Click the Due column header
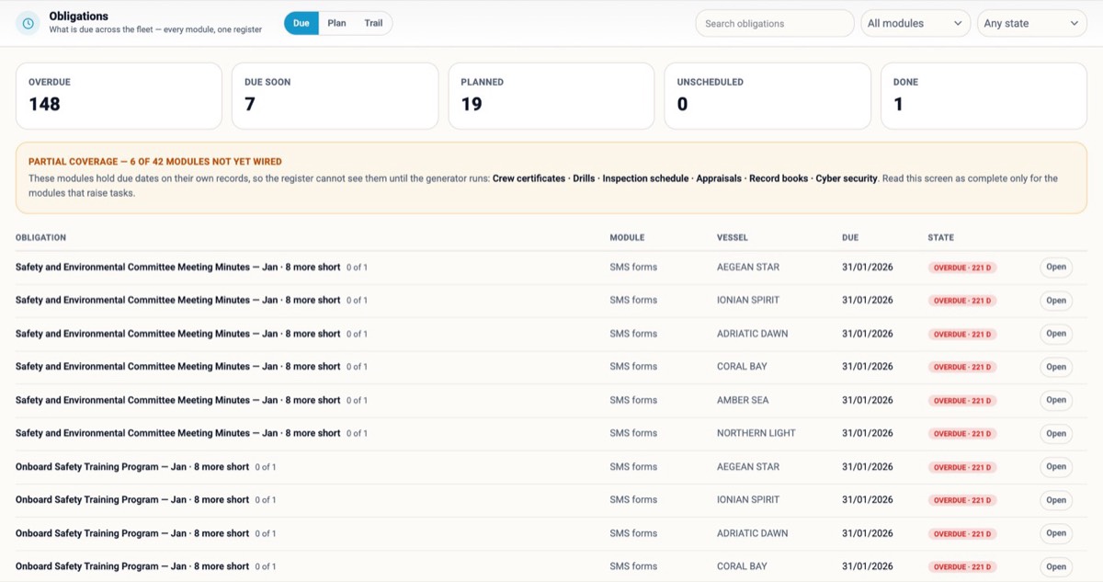 [850, 237]
